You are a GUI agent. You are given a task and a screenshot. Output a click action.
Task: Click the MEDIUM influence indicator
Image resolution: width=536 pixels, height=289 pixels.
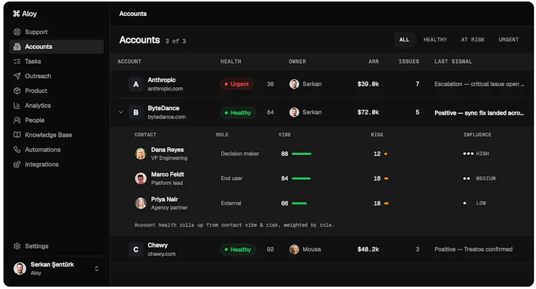click(x=479, y=178)
